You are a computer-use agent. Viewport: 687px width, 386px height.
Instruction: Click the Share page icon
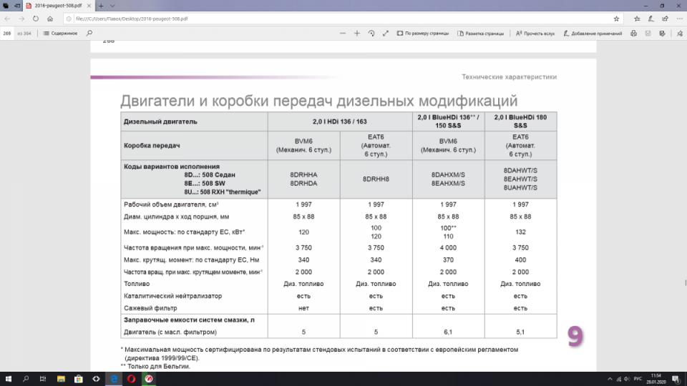pos(665,19)
